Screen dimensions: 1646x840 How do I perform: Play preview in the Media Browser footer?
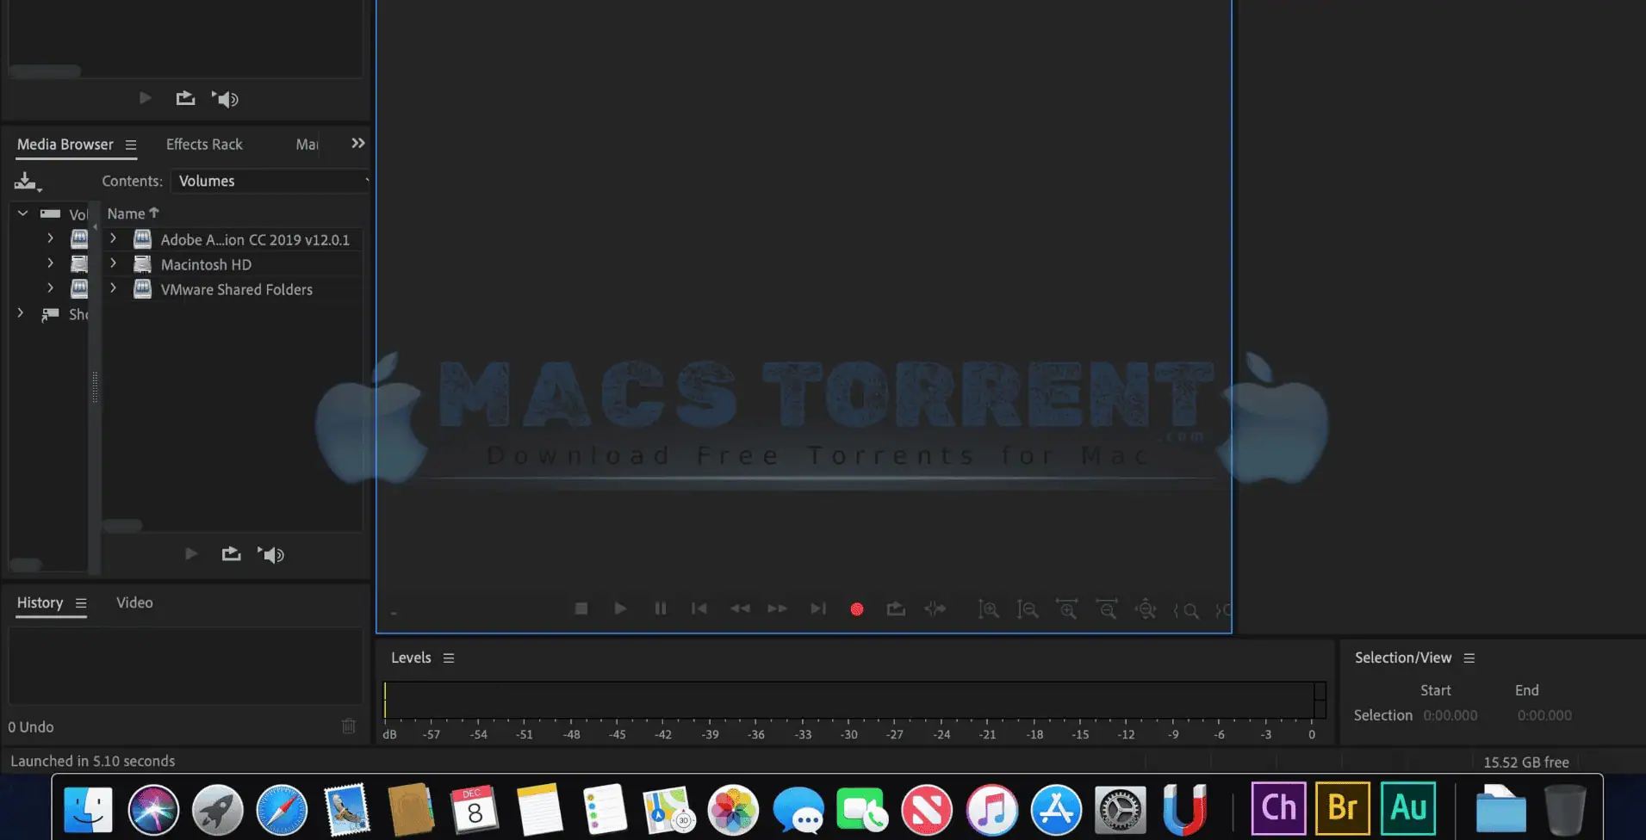coord(191,554)
